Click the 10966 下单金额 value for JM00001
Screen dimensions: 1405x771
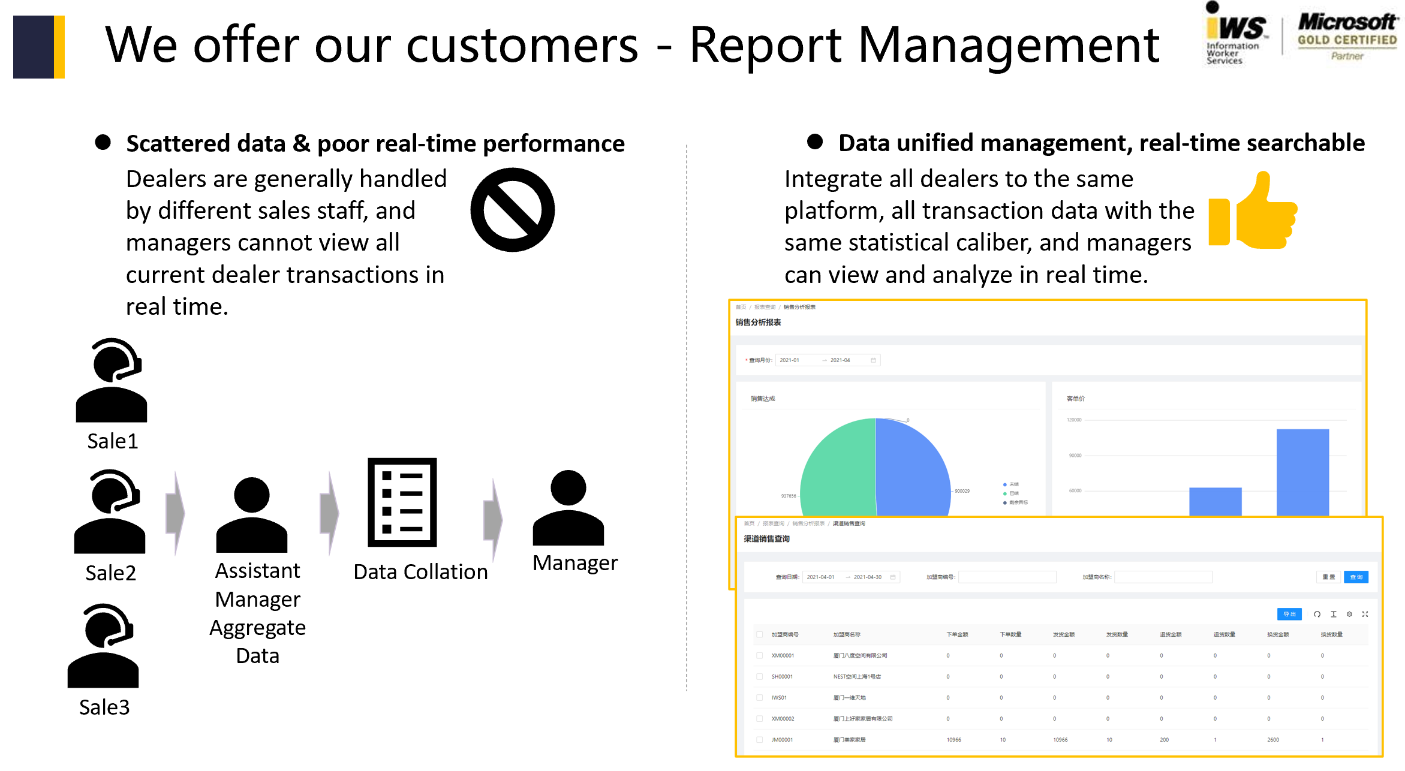(954, 740)
